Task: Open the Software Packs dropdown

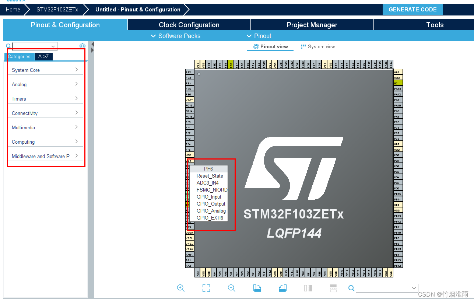Action: 176,36
